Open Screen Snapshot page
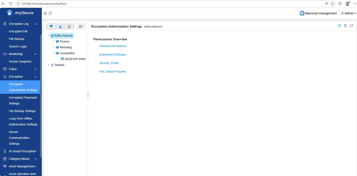 20,61
